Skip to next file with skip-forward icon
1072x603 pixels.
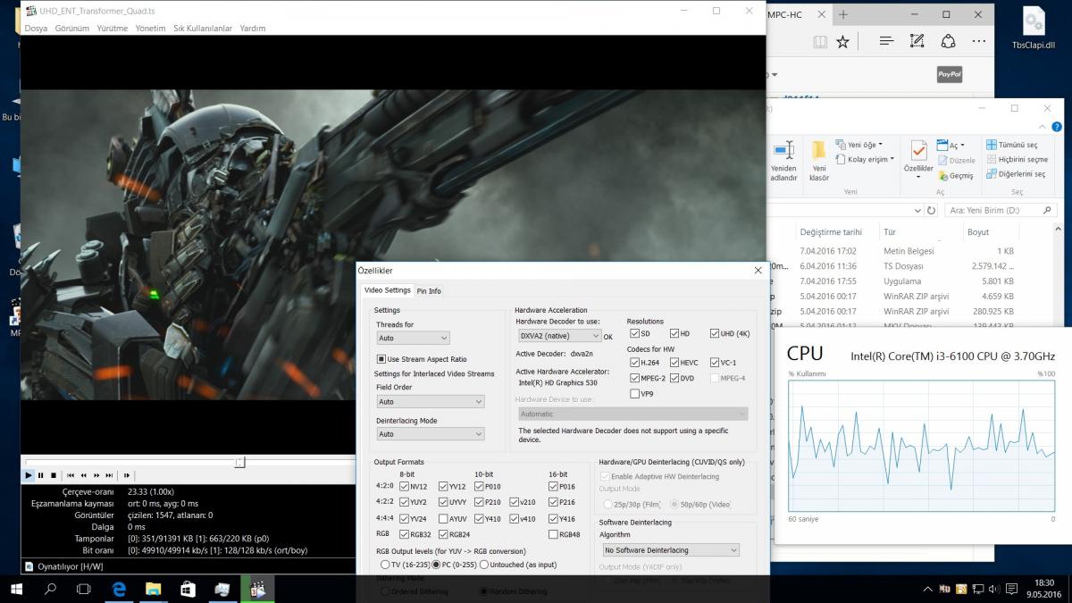pyautogui.click(x=109, y=475)
